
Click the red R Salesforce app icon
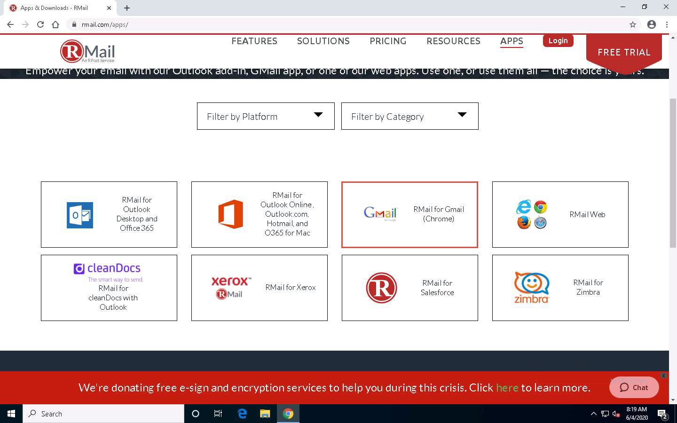(x=381, y=288)
